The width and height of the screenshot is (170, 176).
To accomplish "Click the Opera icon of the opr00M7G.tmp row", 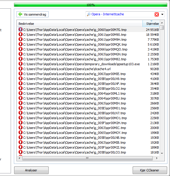I will [x=21, y=29].
